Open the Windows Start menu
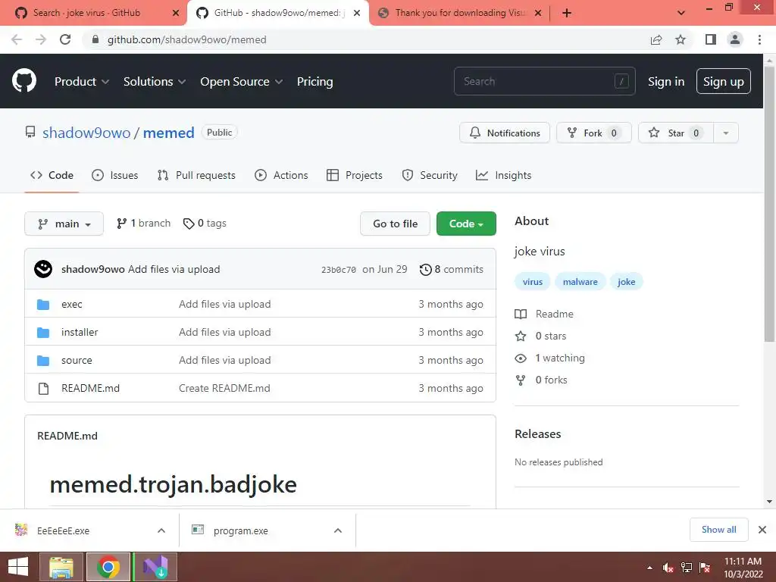 point(18,567)
